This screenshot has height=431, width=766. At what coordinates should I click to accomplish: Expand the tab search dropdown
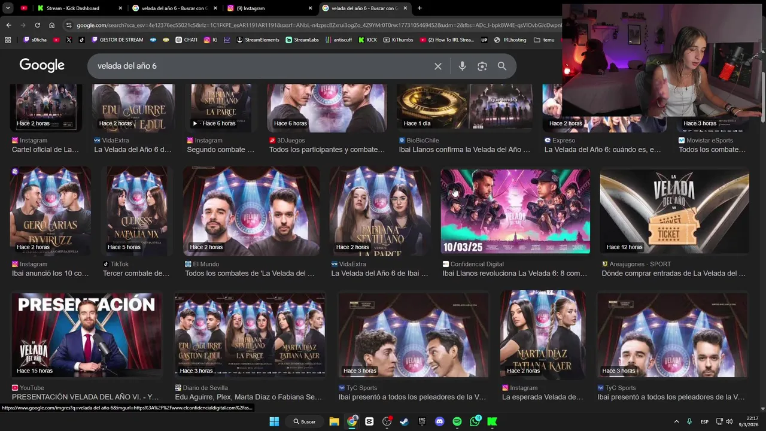click(x=8, y=8)
